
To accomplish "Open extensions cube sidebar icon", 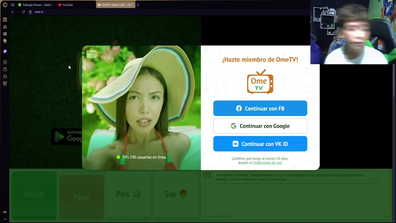I will (5, 77).
